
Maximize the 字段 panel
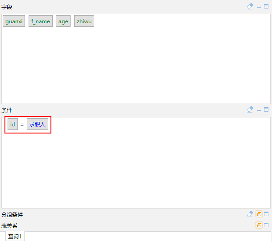coord(266,7)
